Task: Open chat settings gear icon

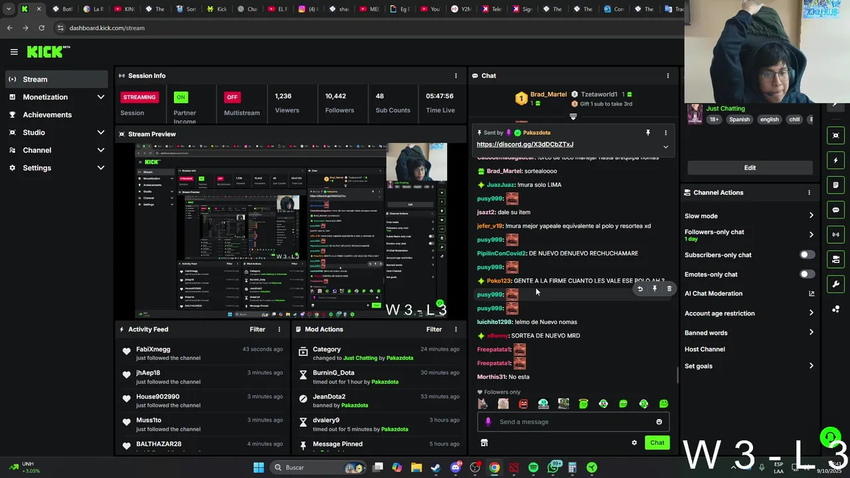Action: tap(634, 443)
